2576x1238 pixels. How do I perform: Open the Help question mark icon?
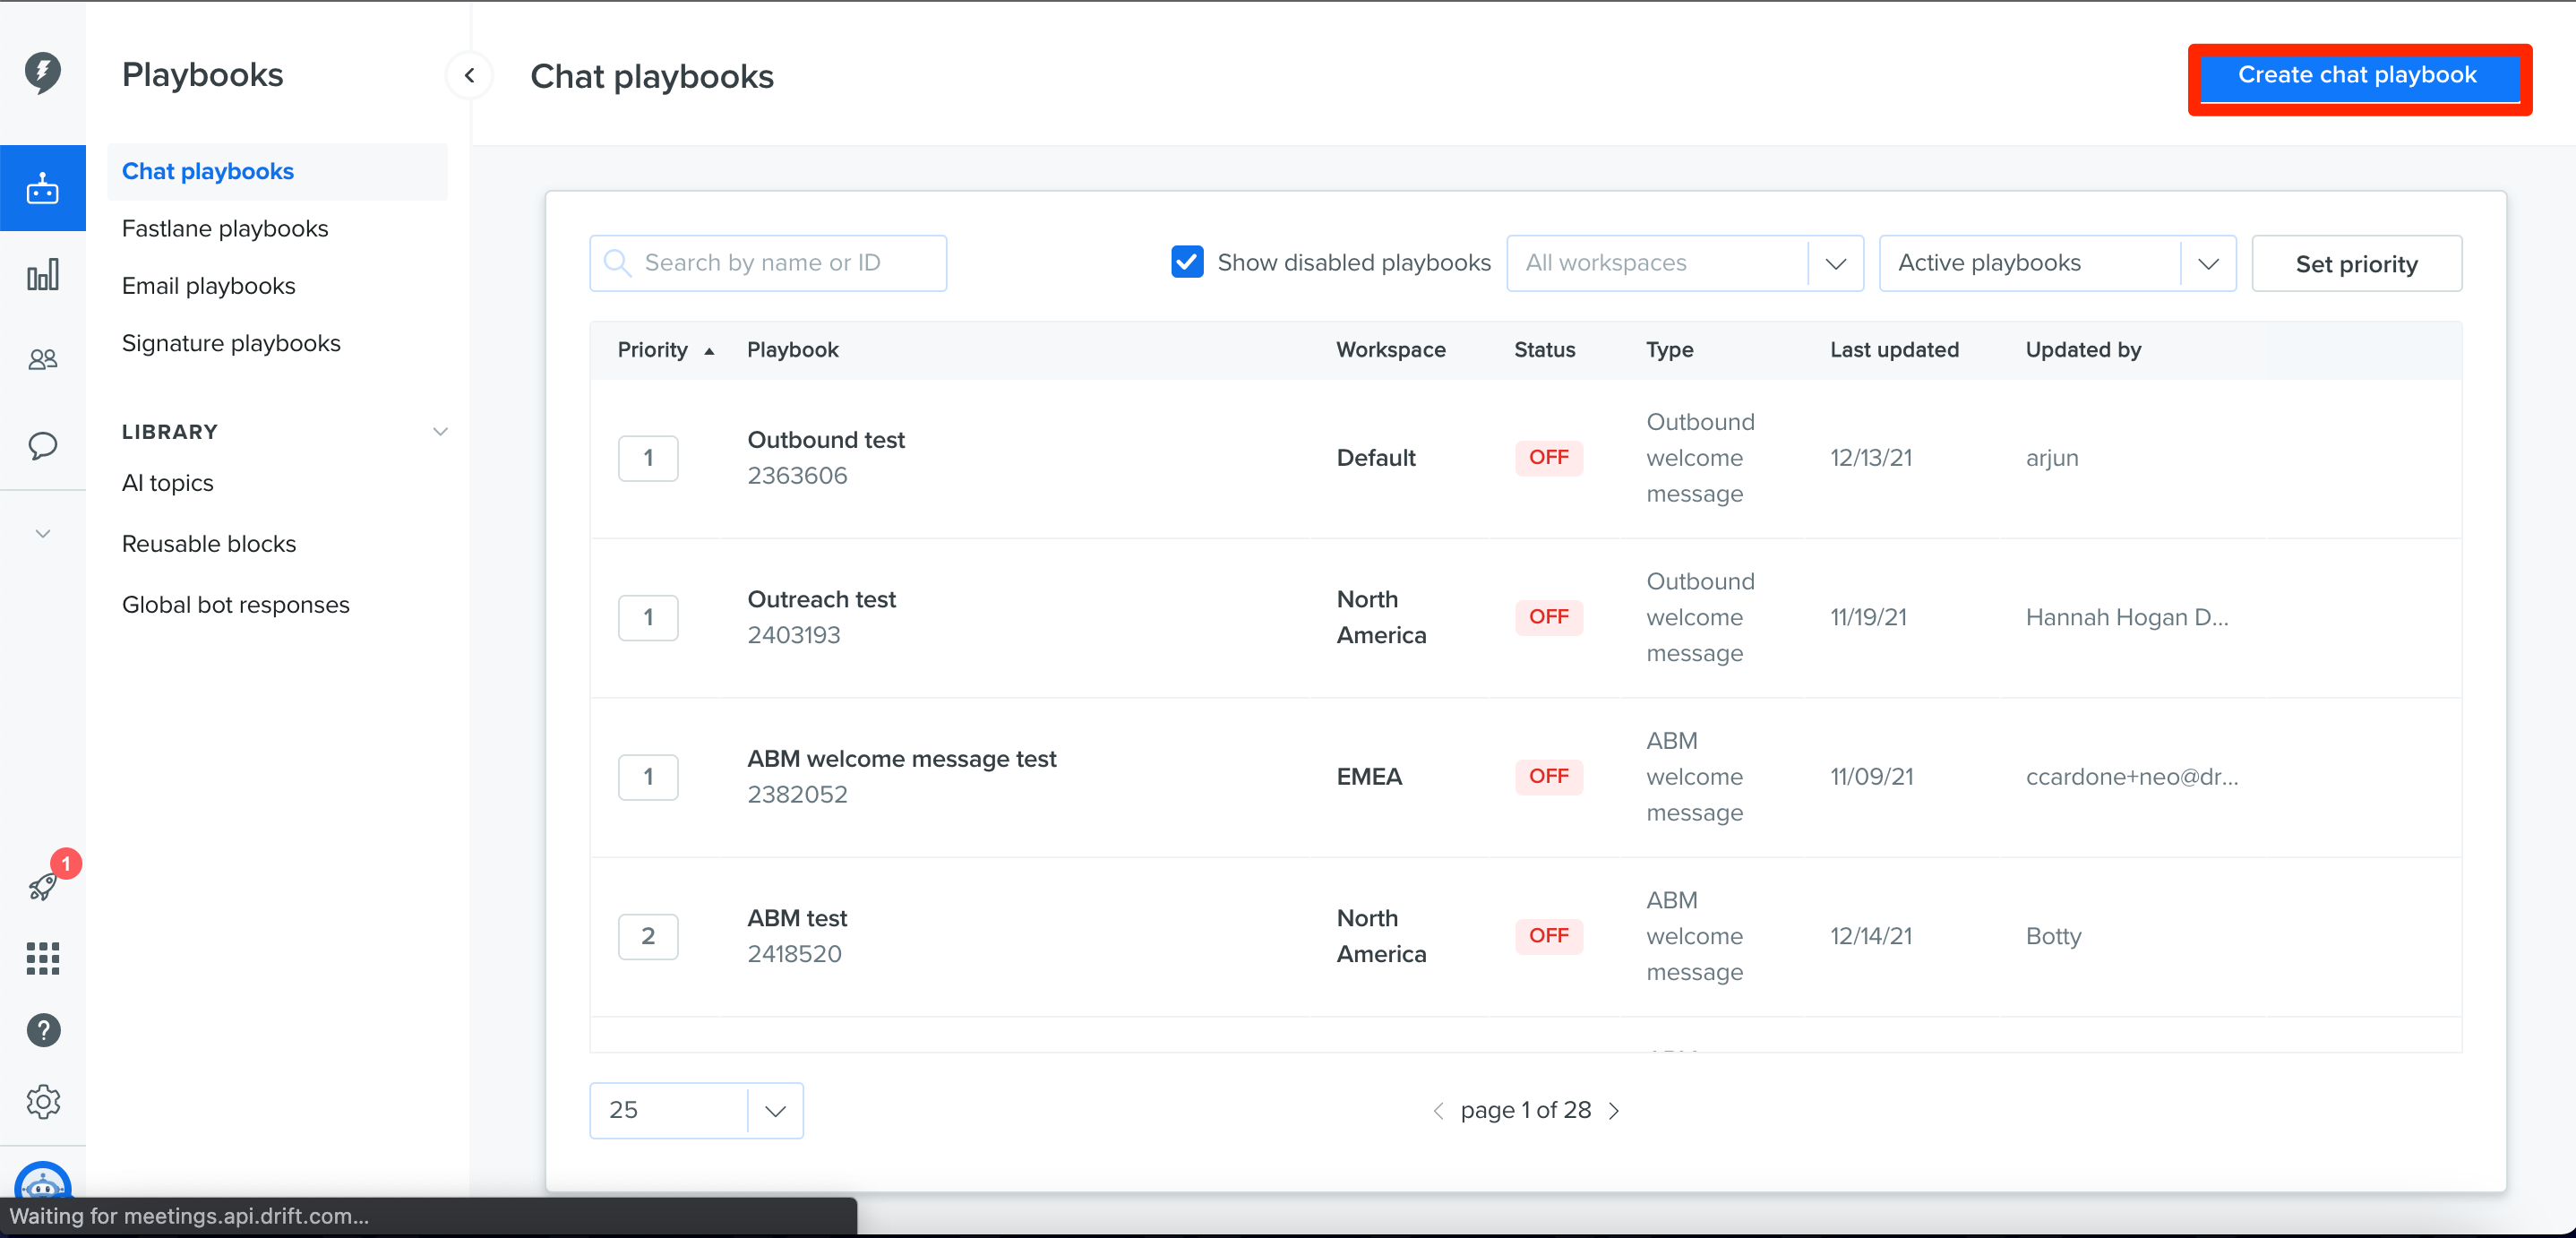click(42, 1030)
